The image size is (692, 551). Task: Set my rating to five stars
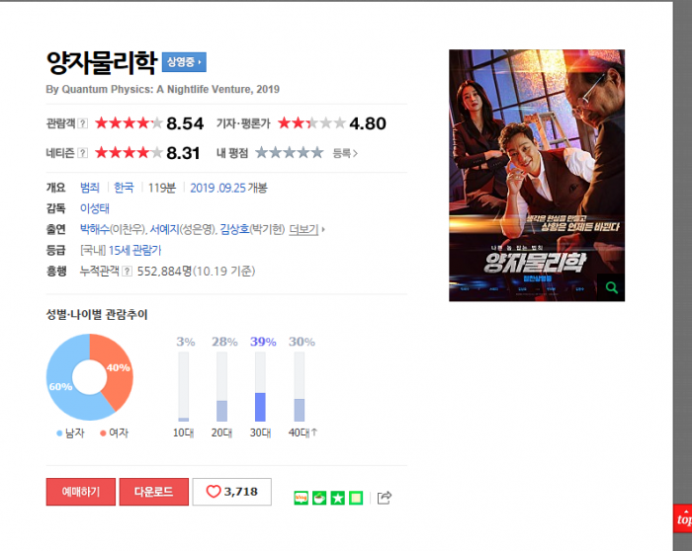(317, 153)
